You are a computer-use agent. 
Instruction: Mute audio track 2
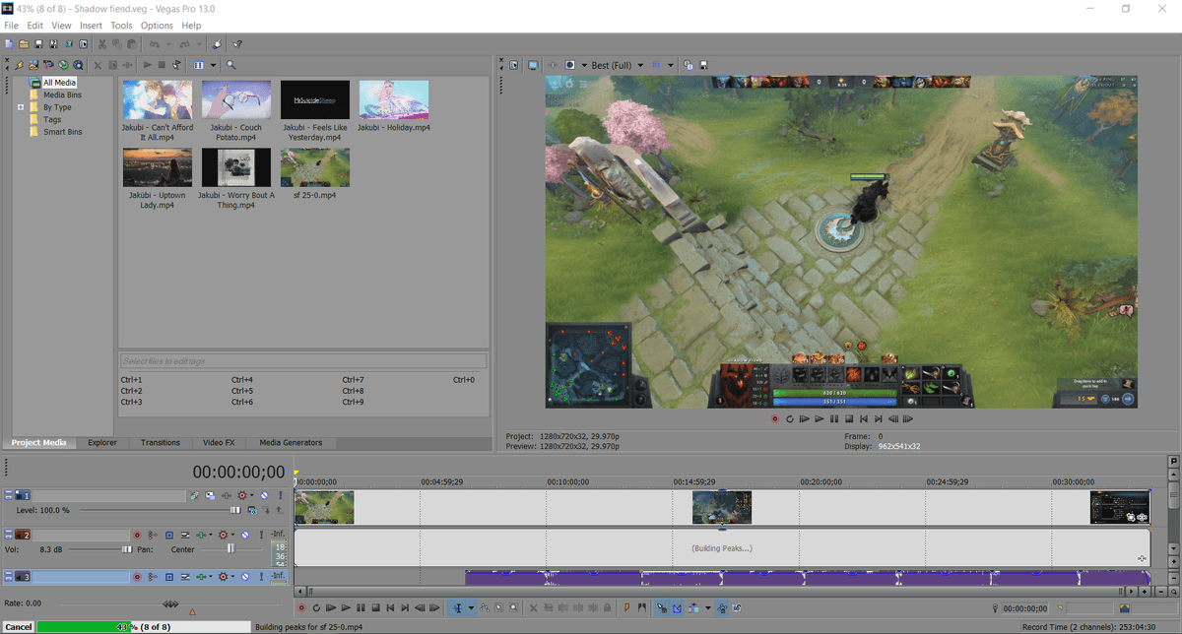244,535
